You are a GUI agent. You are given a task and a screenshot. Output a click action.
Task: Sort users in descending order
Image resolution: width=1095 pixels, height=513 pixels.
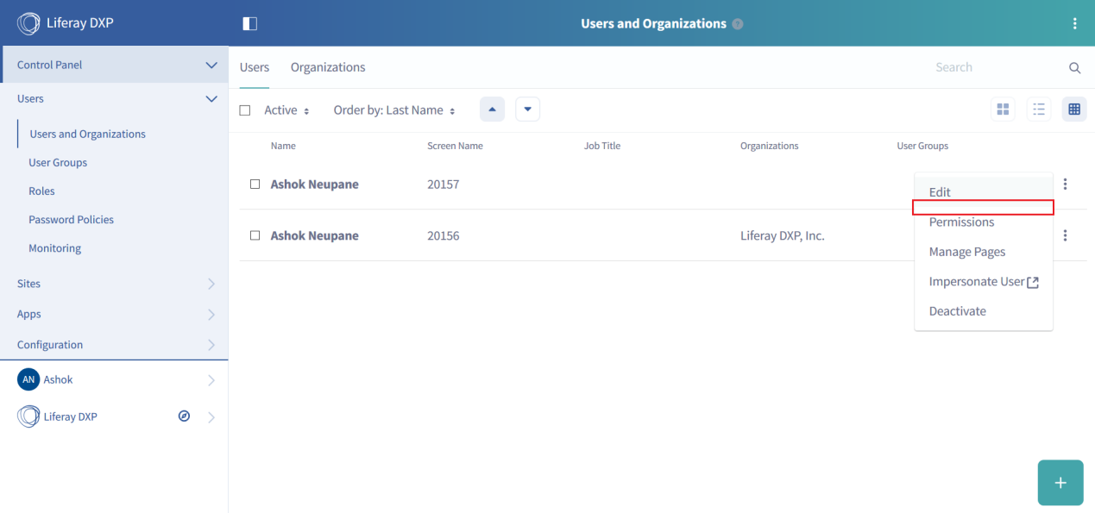[x=527, y=109]
